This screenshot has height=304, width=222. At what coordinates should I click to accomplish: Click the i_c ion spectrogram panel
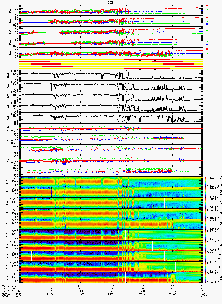111,203
